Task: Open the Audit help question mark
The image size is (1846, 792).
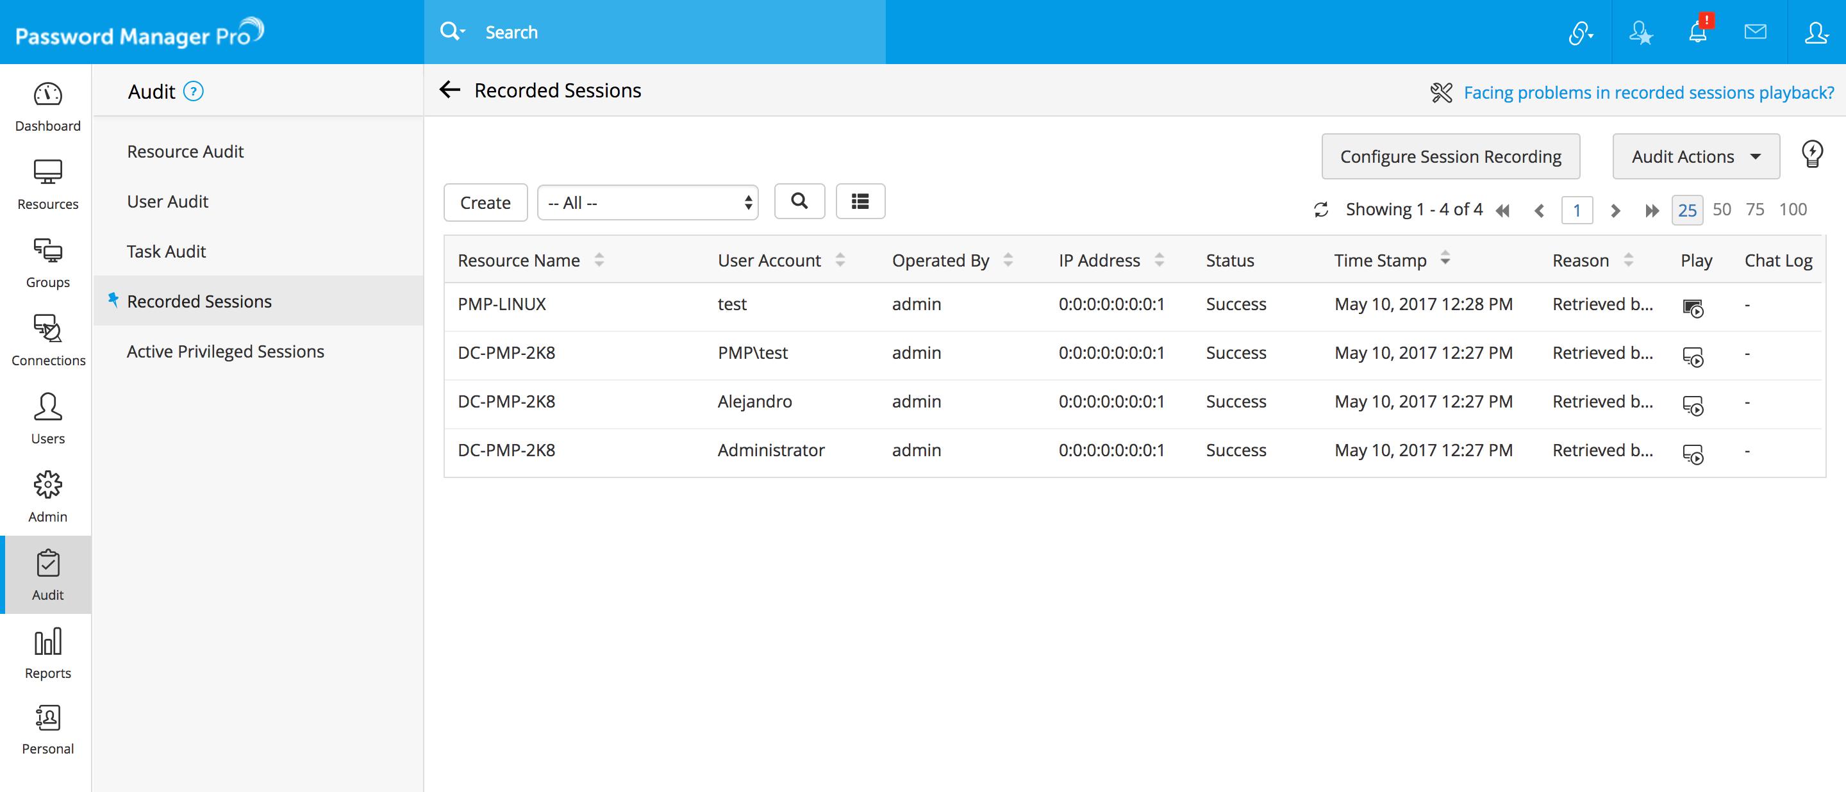Action: pyautogui.click(x=194, y=92)
